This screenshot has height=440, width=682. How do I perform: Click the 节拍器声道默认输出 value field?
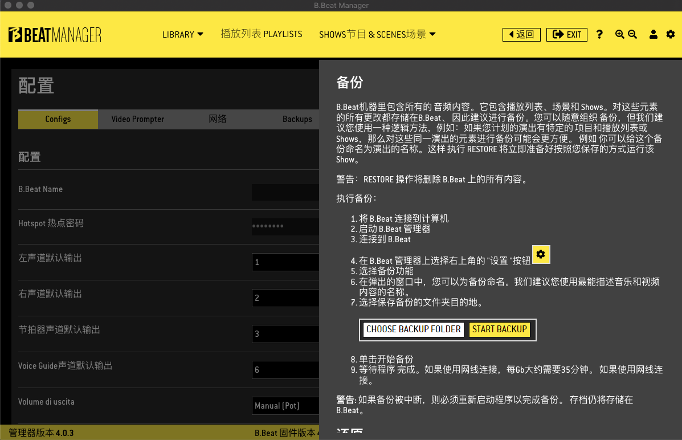pyautogui.click(x=285, y=334)
